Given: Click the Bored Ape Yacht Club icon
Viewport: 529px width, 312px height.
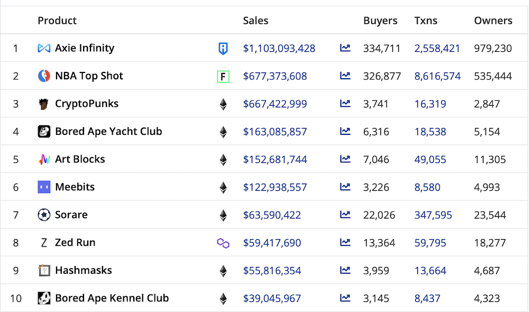Looking at the screenshot, I should 44,132.
